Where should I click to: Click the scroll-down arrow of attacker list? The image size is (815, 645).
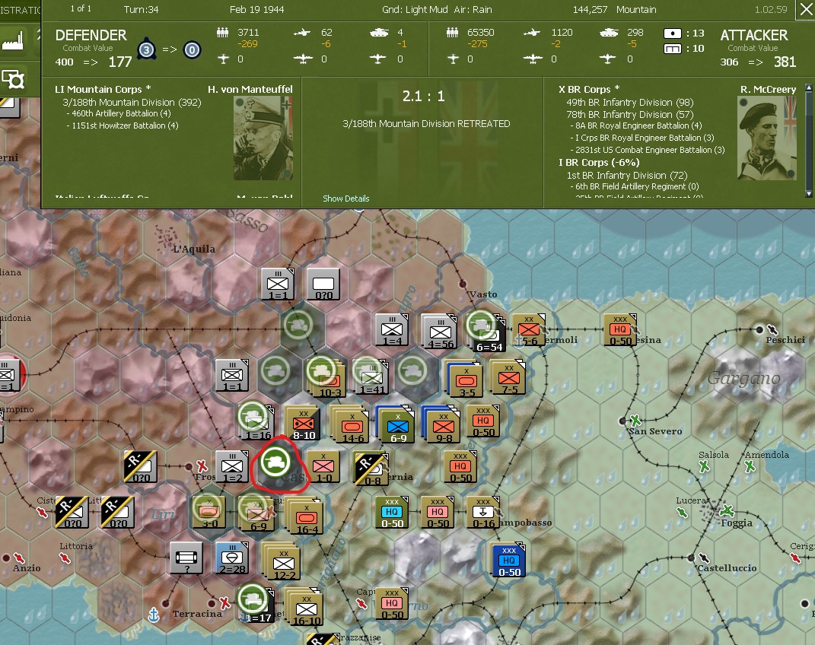tap(809, 194)
